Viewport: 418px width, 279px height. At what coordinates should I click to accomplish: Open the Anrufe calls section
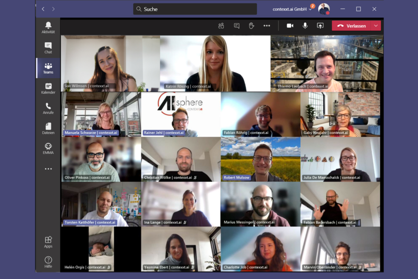pyautogui.click(x=48, y=109)
